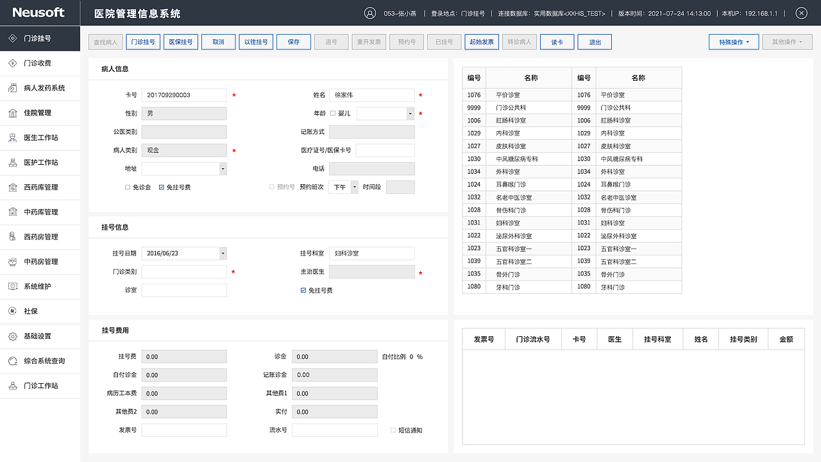Click the 医保挂号 button
Viewport: 821px width, 462px height.
pyautogui.click(x=181, y=42)
